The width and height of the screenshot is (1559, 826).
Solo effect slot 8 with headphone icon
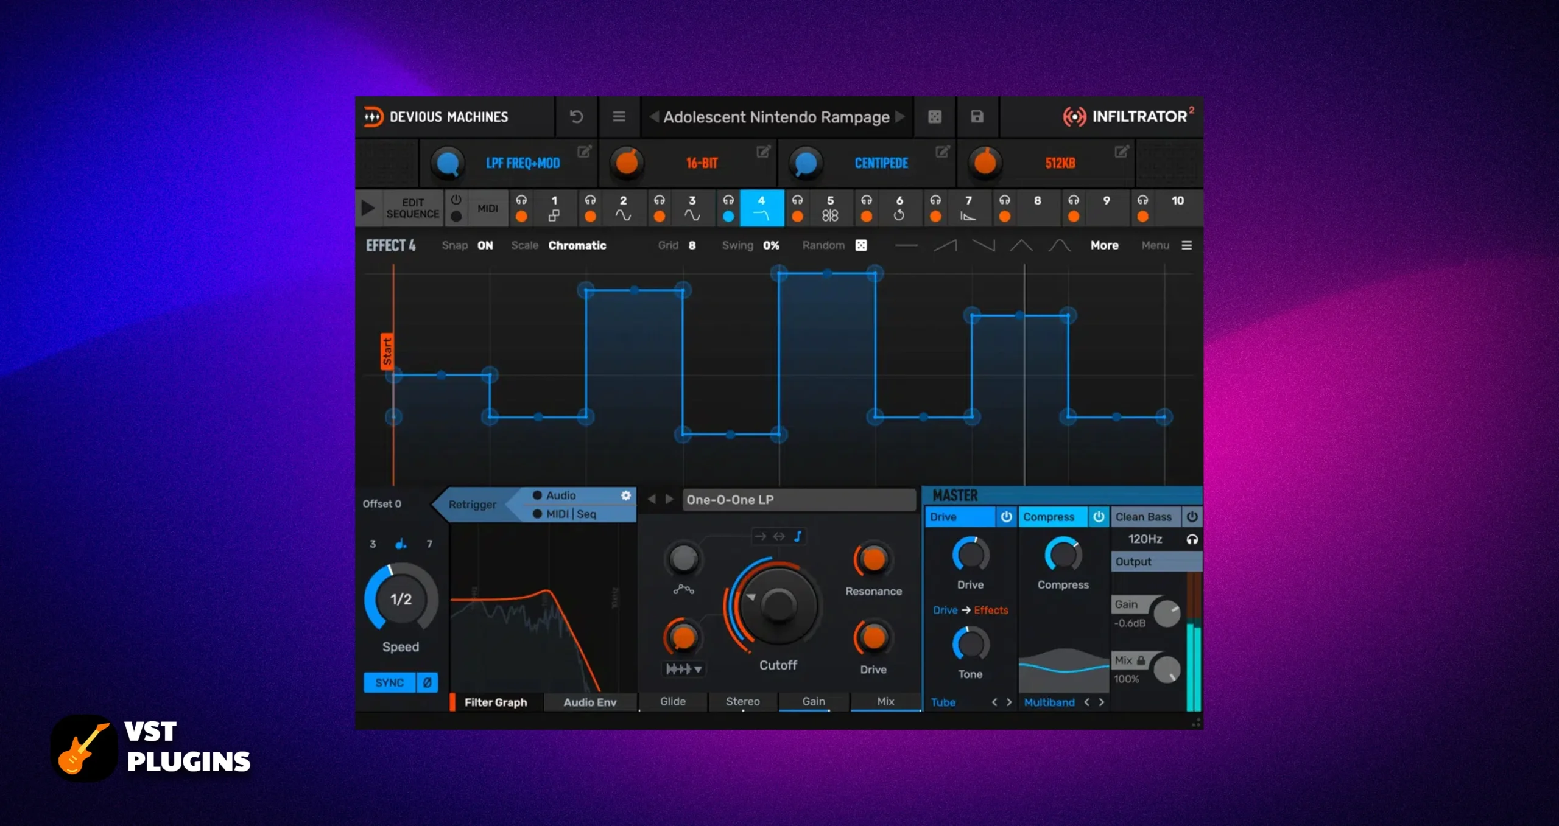pyautogui.click(x=1005, y=200)
